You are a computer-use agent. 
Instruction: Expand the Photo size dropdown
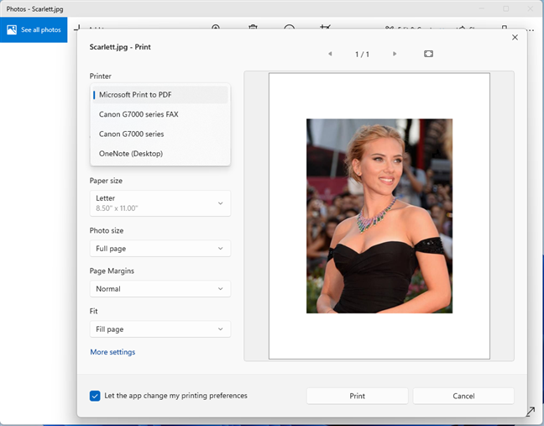coord(160,249)
